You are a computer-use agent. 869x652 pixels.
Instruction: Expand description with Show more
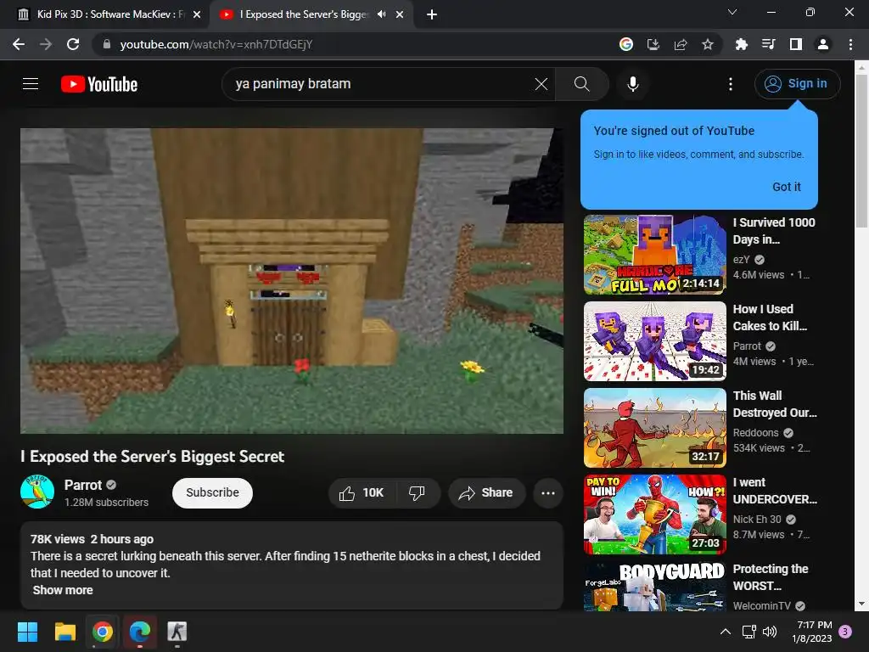coord(63,590)
